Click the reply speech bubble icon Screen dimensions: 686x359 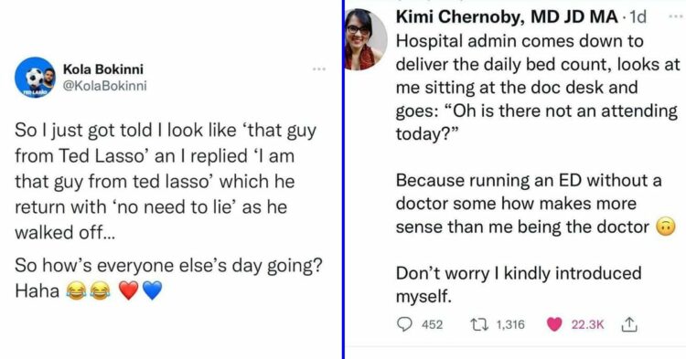(404, 324)
